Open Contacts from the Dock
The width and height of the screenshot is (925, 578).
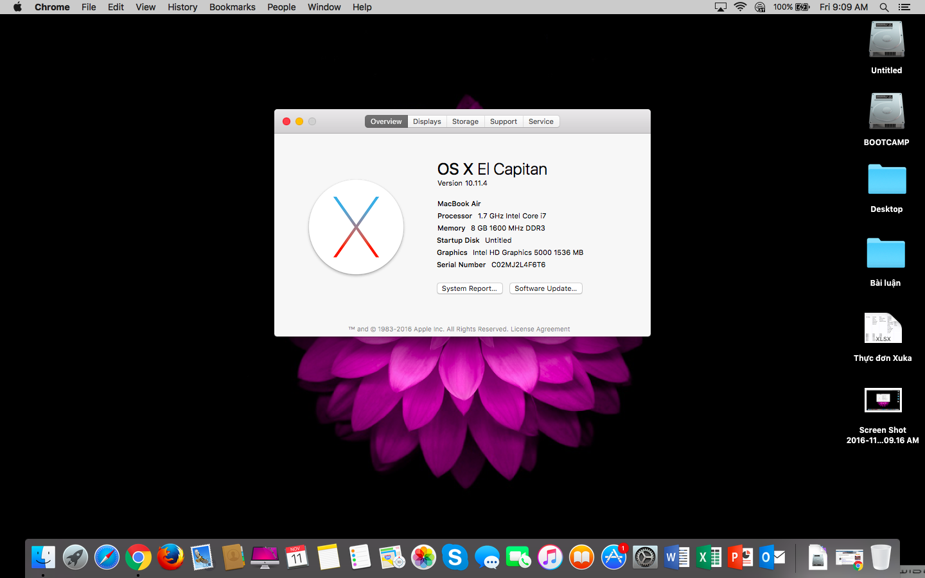click(233, 557)
